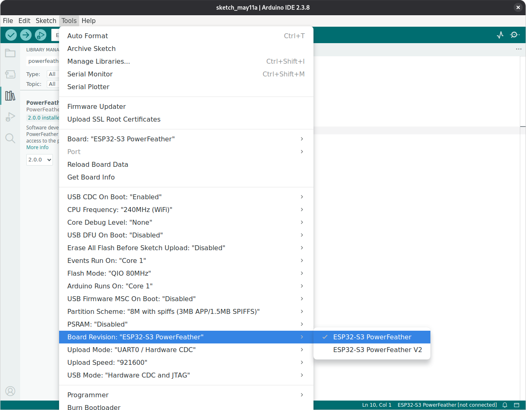Open the Sketchbook folder sidebar icon
Screen dimensions: 526x410
click(10, 53)
